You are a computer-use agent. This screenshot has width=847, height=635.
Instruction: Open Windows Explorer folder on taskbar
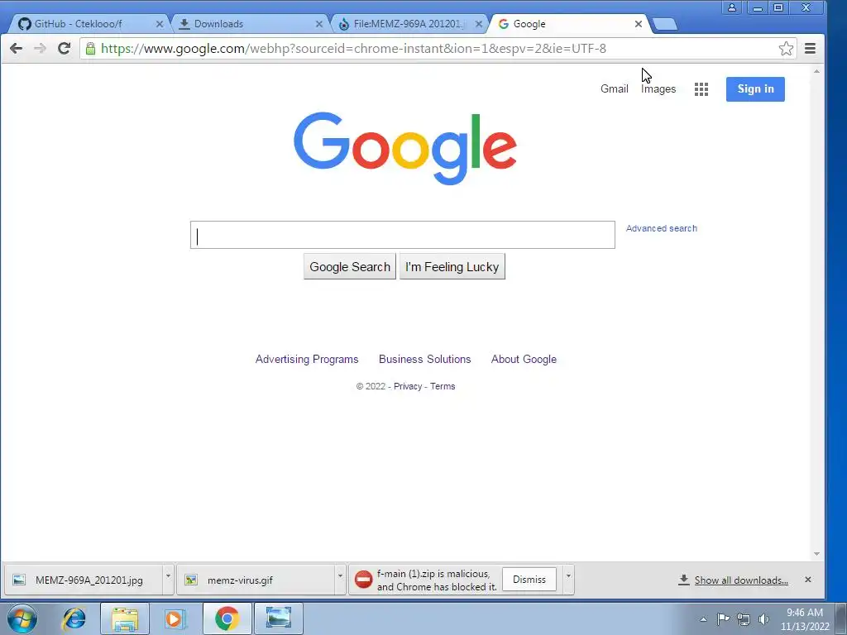(125, 618)
